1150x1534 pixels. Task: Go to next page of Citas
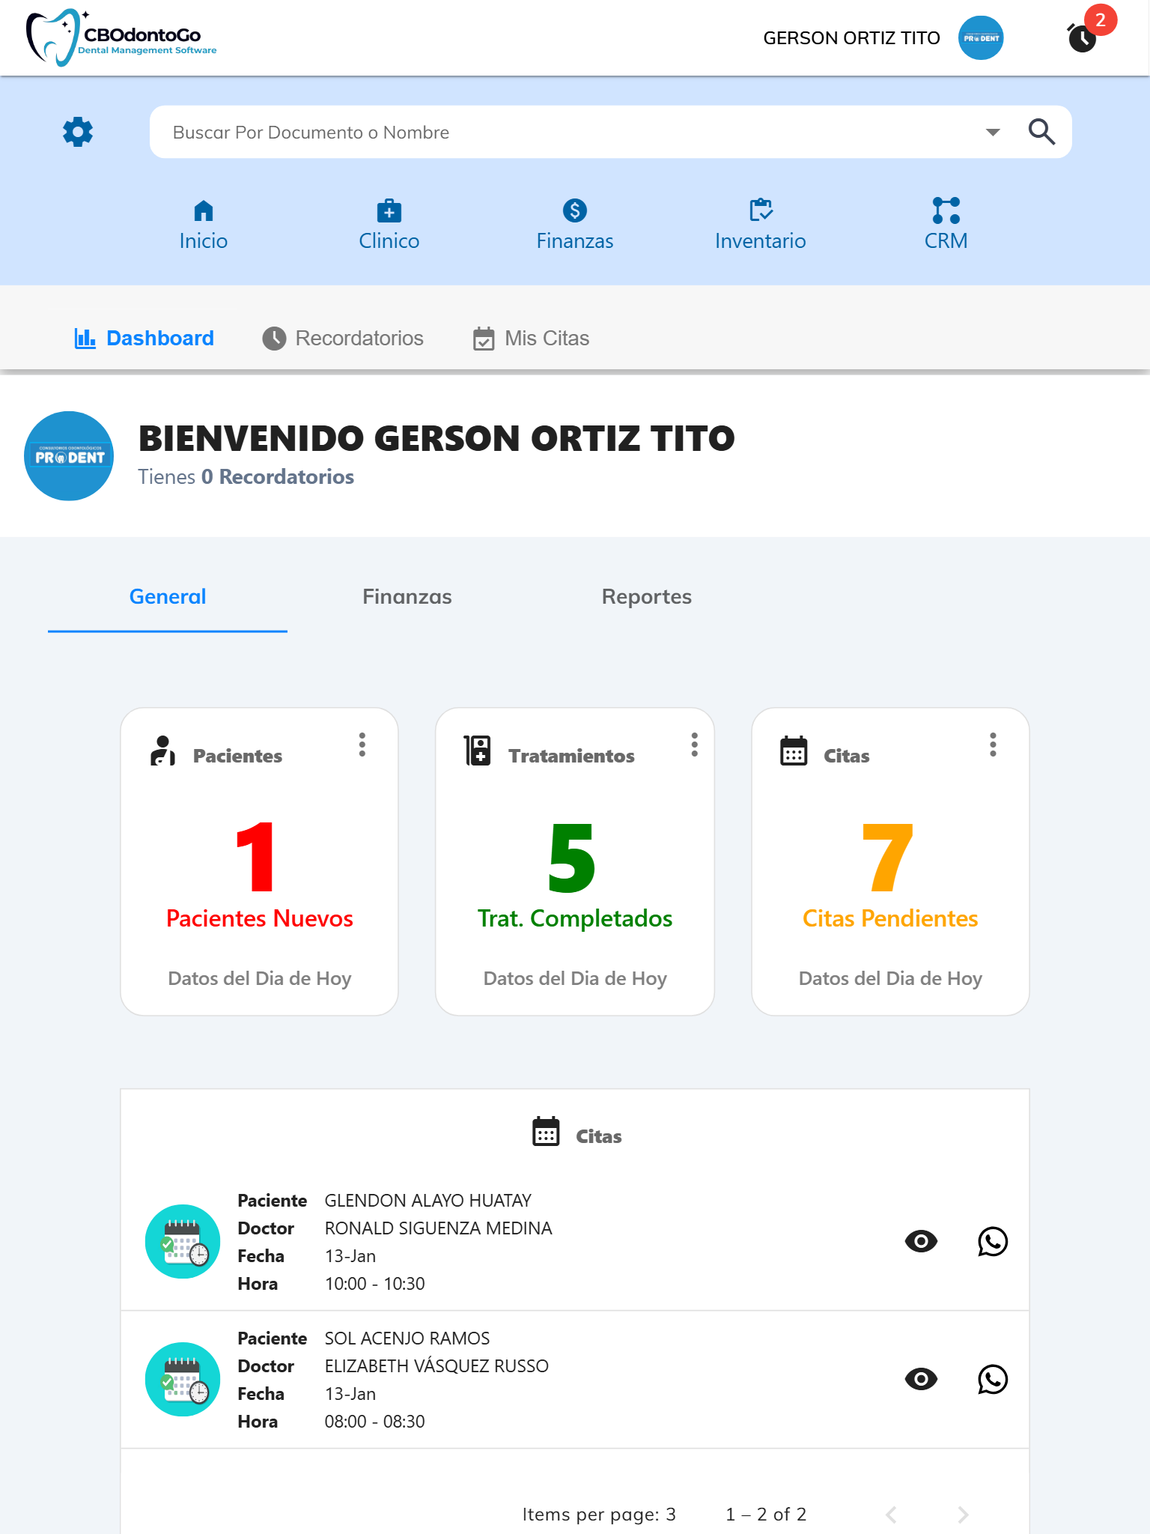(963, 1515)
